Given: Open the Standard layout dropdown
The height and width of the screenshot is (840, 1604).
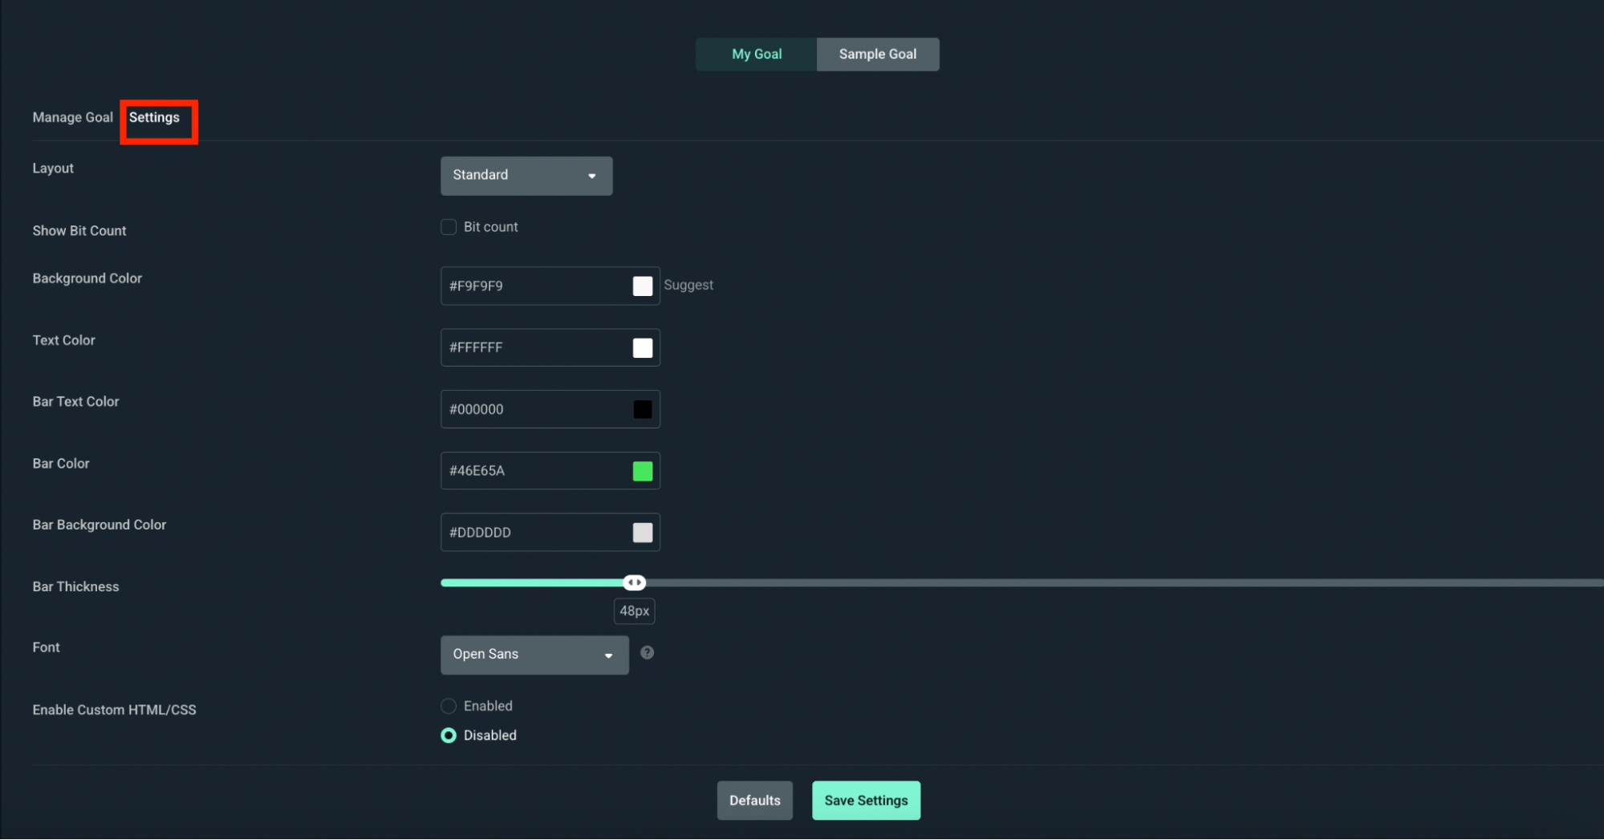Looking at the screenshot, I should (526, 176).
